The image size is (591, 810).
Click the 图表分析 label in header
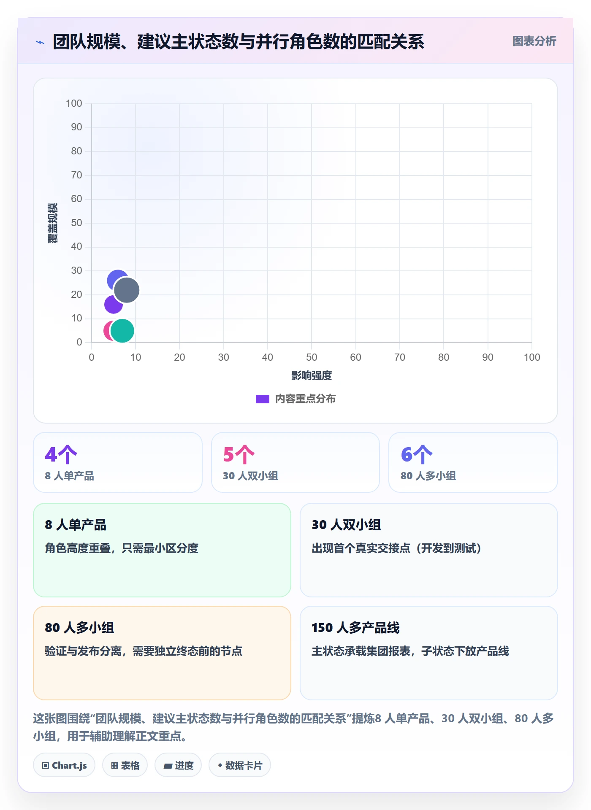coord(534,41)
